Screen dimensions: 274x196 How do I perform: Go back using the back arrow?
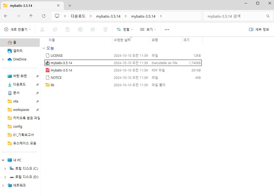[6, 16]
